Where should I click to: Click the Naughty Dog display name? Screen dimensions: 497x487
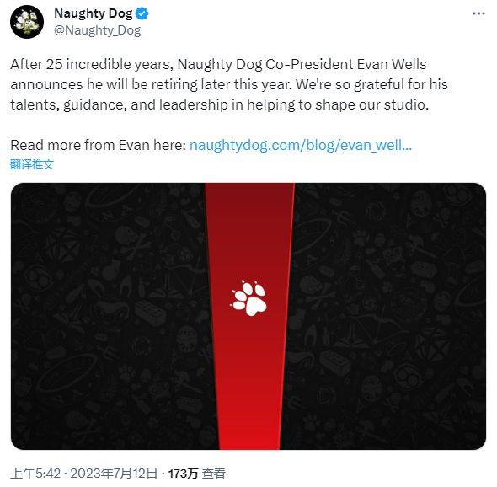pos(94,13)
